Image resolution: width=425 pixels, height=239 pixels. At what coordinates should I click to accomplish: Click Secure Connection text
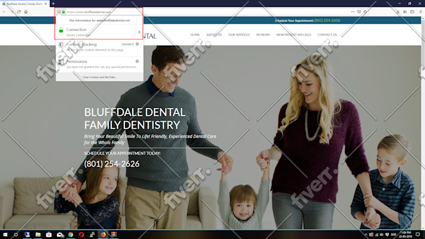click(x=78, y=35)
